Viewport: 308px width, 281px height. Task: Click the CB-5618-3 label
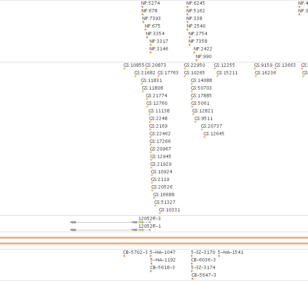point(163,268)
